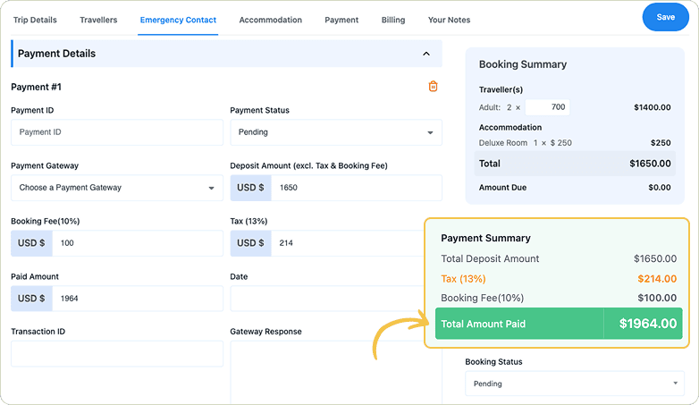This screenshot has width=699, height=405.
Task: Focus the Payment ID input field
Action: 117,132
